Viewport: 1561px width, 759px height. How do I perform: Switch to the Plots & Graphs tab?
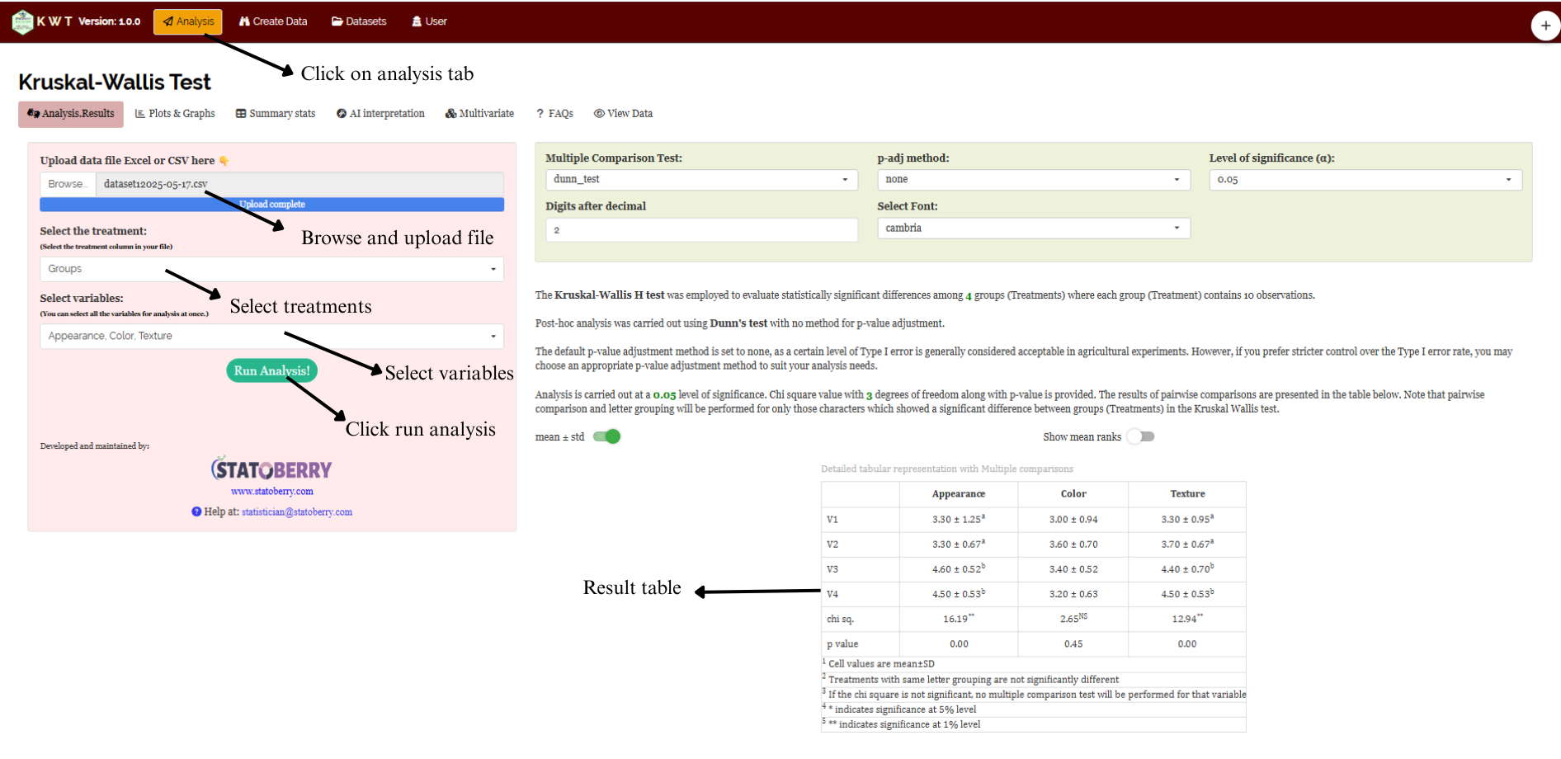pos(175,114)
